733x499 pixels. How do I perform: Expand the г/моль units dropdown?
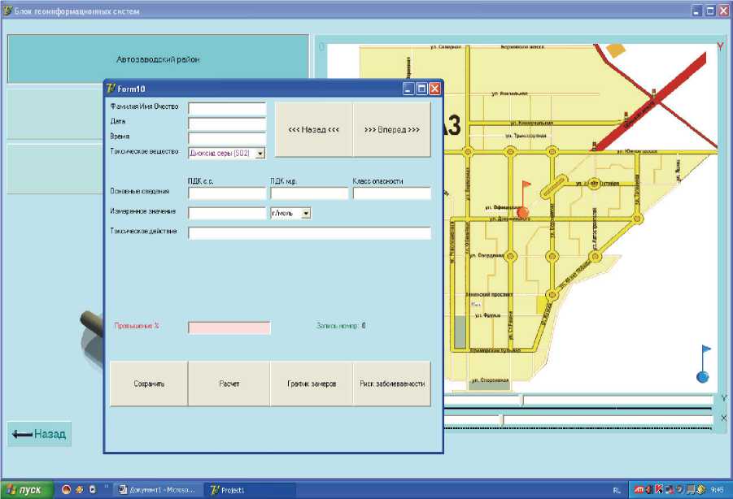306,213
